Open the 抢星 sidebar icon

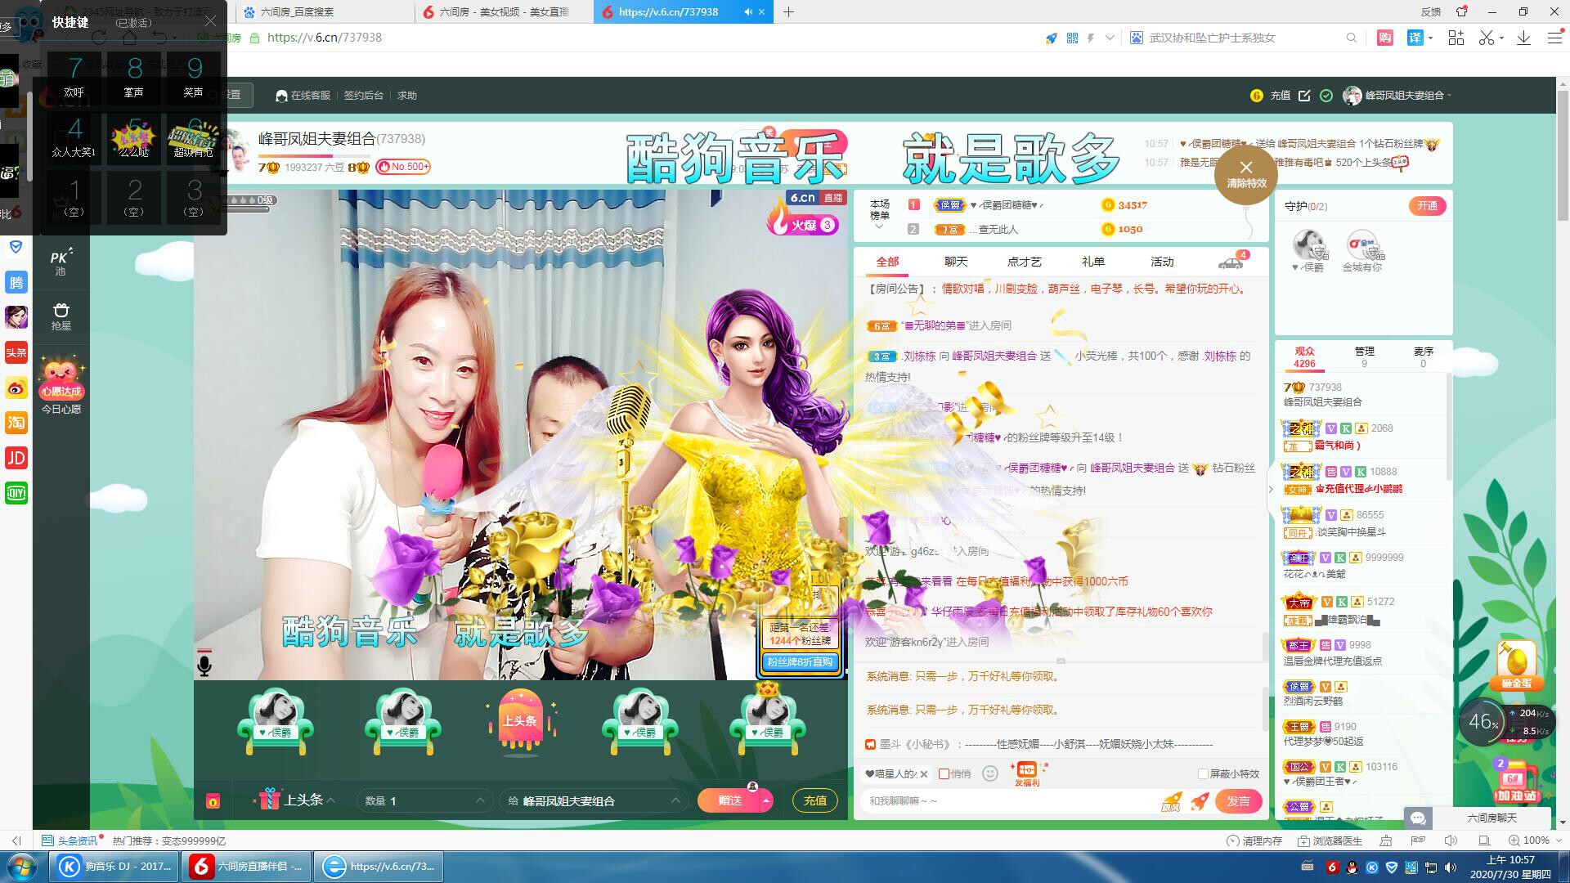click(x=61, y=316)
